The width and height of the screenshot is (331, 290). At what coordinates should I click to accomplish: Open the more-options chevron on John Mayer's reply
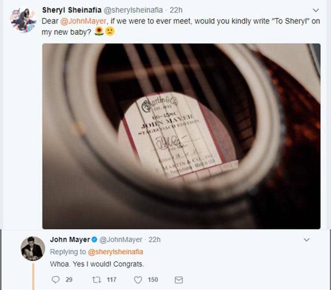(x=307, y=240)
